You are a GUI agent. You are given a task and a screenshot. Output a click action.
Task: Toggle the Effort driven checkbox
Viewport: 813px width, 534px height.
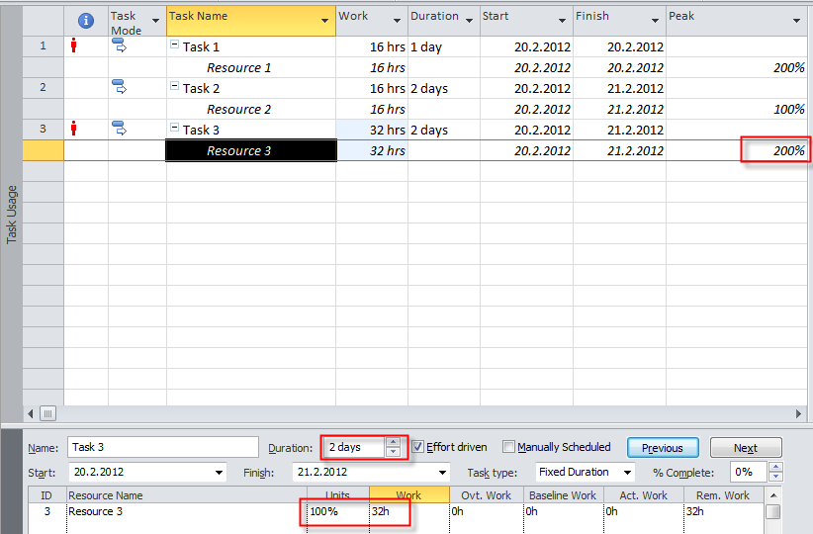coord(417,447)
